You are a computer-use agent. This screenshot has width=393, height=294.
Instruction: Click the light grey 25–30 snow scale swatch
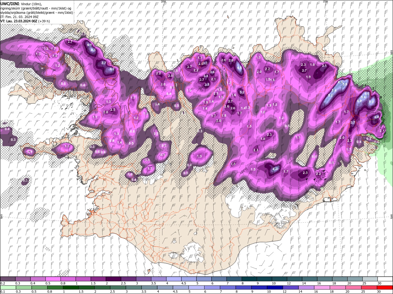(x=370, y=279)
